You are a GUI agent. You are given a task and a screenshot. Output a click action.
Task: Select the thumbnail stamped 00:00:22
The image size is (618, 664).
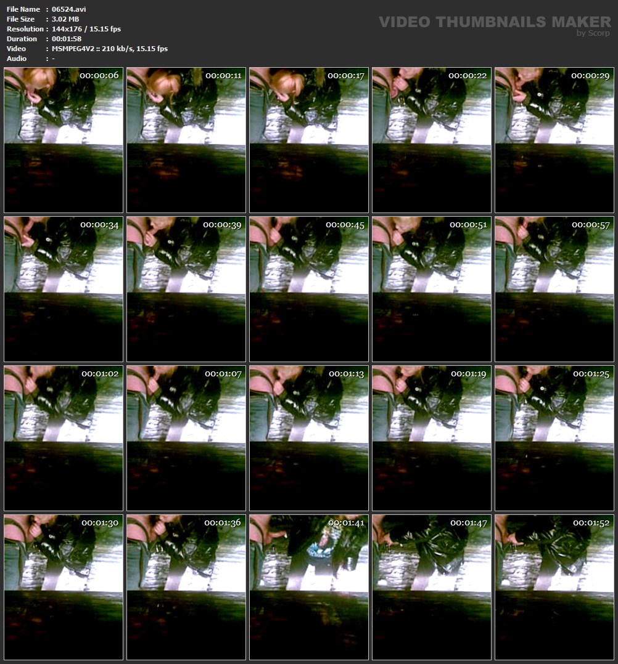tap(432, 140)
